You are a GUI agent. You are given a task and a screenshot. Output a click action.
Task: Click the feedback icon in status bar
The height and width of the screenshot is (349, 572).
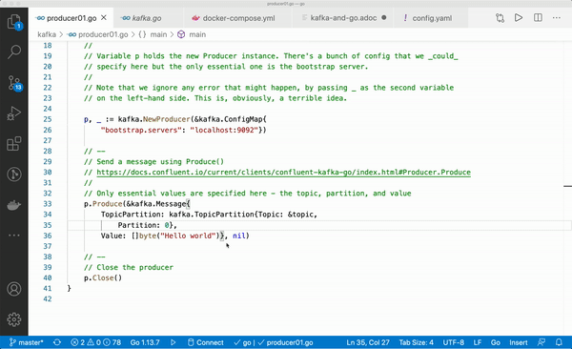click(541, 342)
